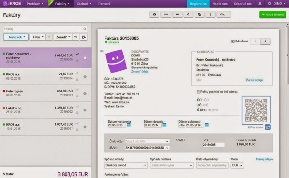Click the Nová faktúra button
Screen dimensions: 289x178
click(x=273, y=14)
